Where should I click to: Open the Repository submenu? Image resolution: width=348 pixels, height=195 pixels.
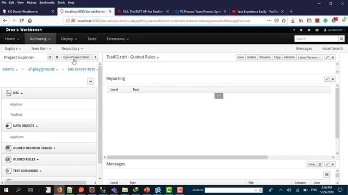pos(72,48)
